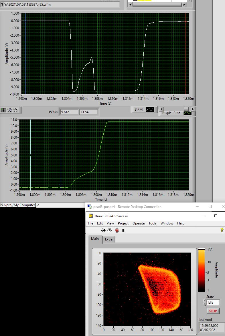Screen dimensions: 225x336
Task: Click the second Peaks value 11.54
Action: pos(88,112)
